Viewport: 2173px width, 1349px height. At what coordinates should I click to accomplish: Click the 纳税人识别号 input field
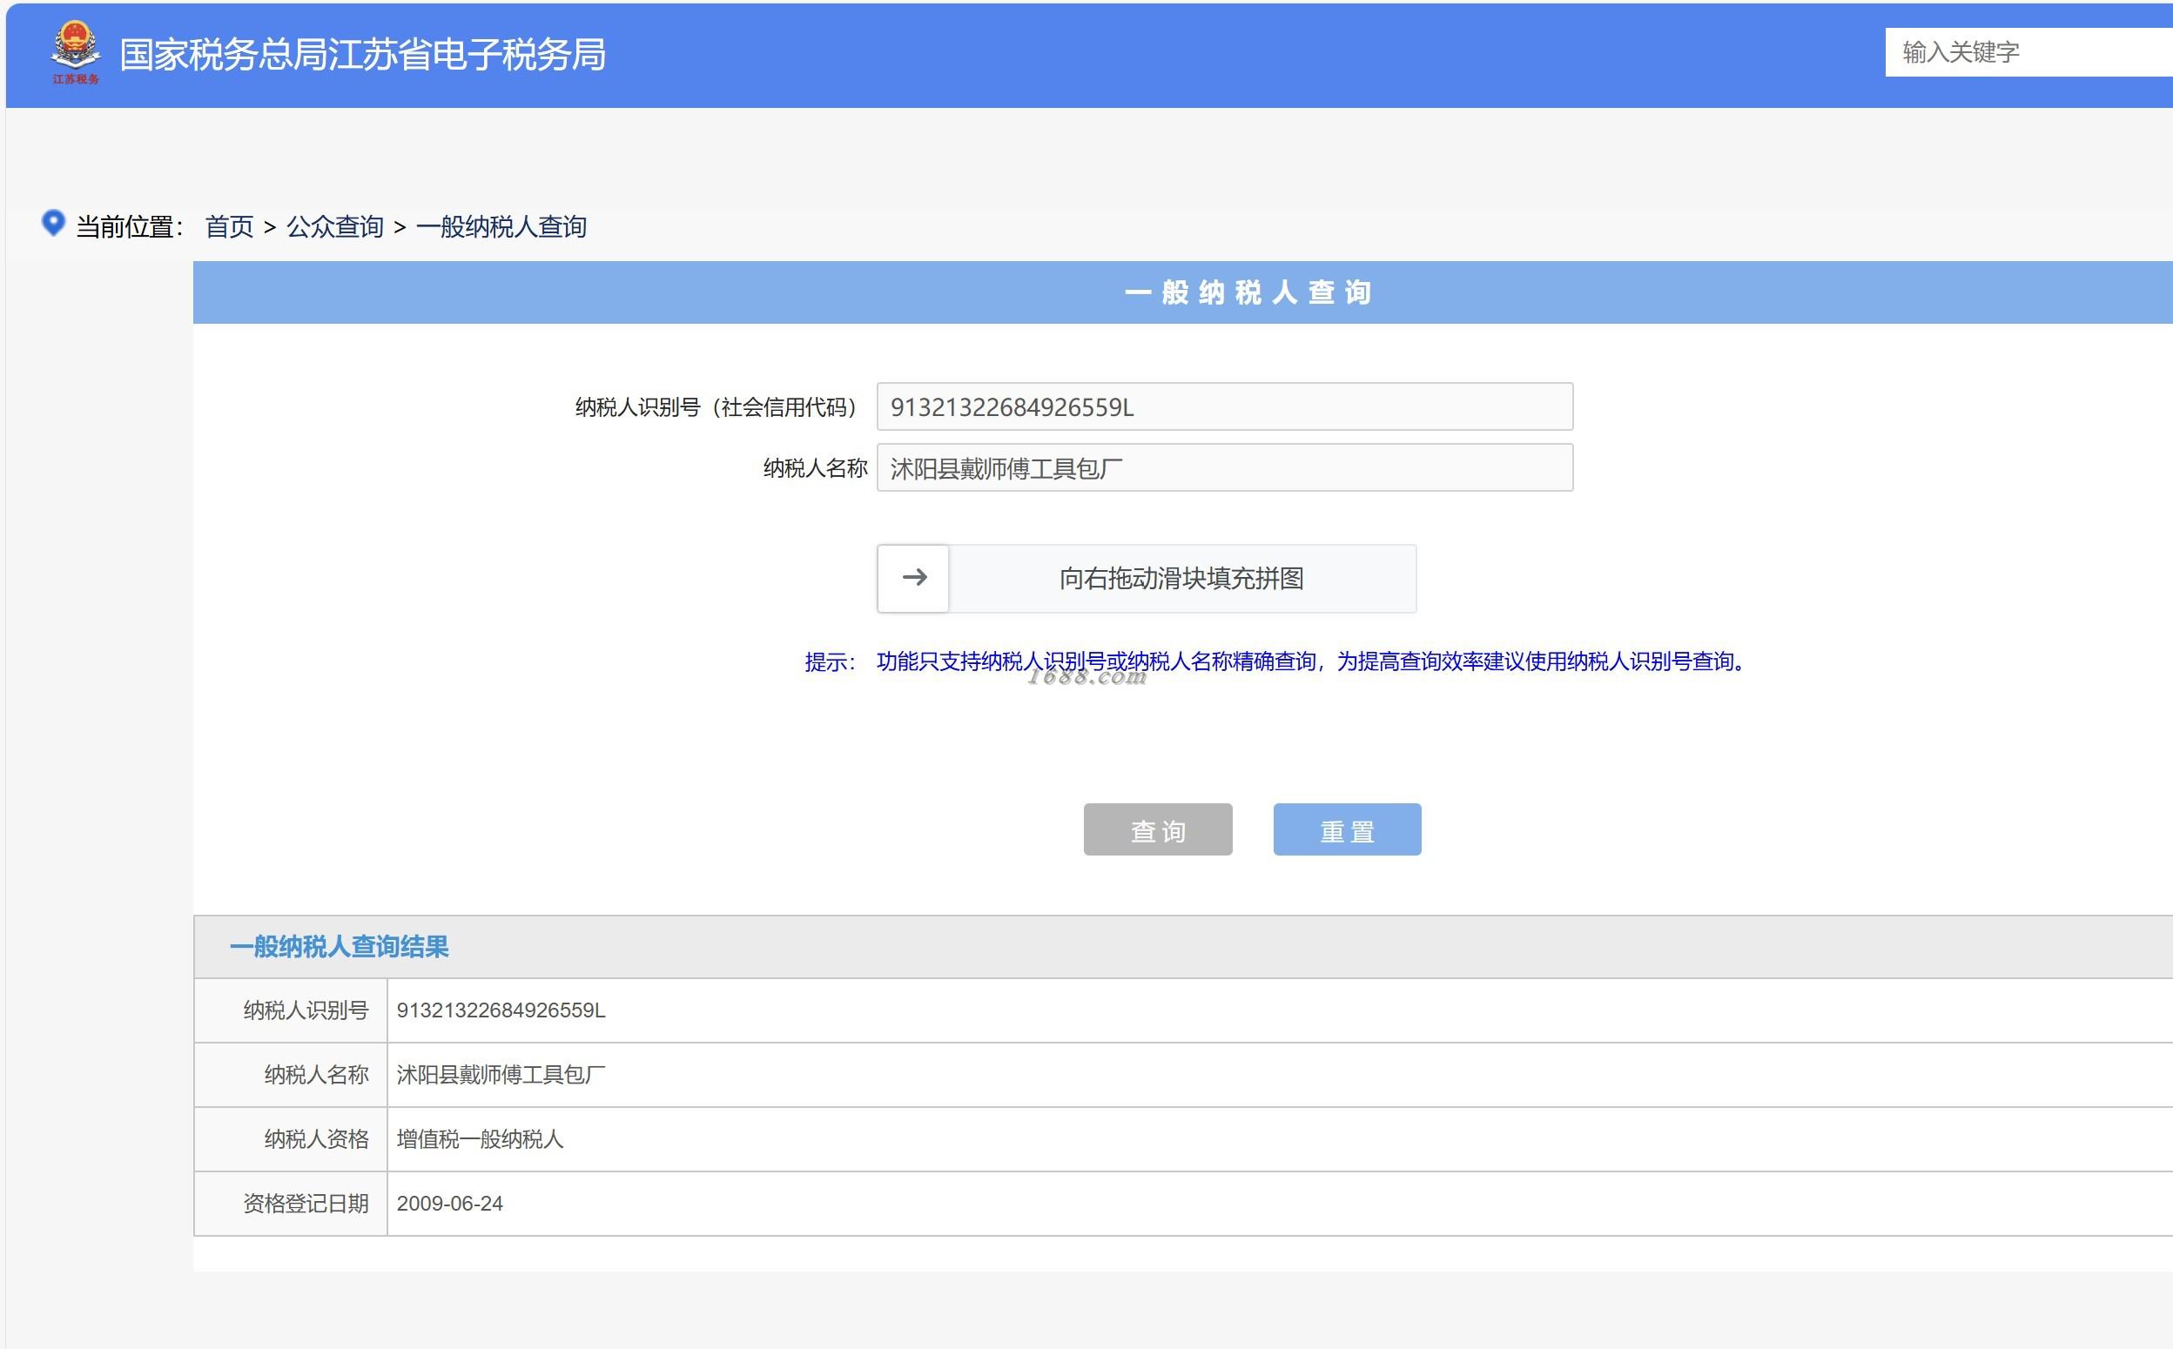(1224, 406)
